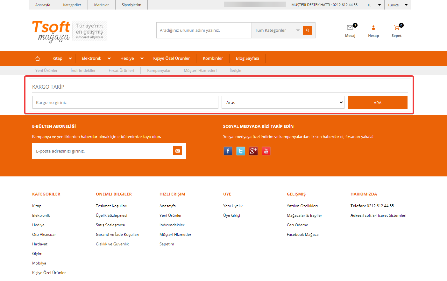Open Satış Sözleşmesi footer link
This screenshot has height=281, width=447.
pos(110,225)
